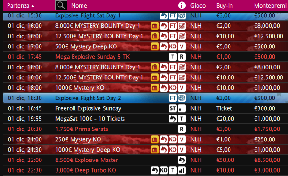Open the magnifier search icon beside Nome
The height and width of the screenshot is (176, 288).
61,5
